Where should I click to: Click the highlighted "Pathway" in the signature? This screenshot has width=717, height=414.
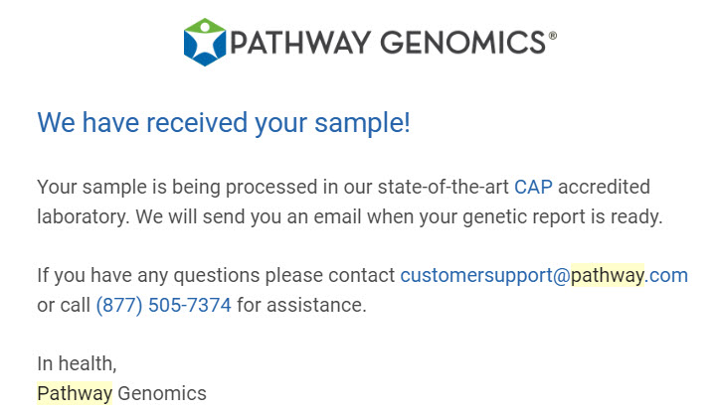75,393
